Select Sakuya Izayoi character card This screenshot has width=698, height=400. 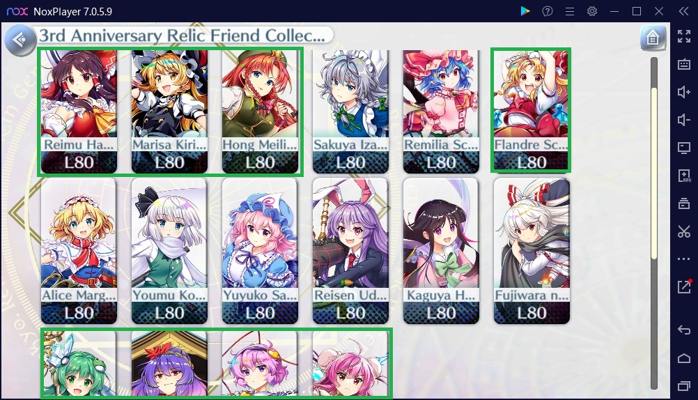coord(351,111)
